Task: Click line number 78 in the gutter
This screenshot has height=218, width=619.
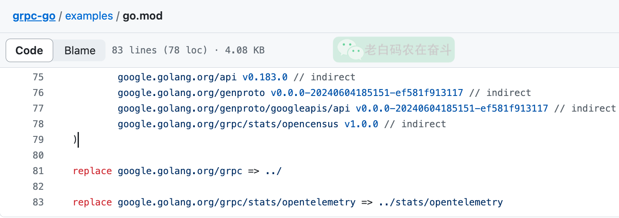Action: [38, 124]
